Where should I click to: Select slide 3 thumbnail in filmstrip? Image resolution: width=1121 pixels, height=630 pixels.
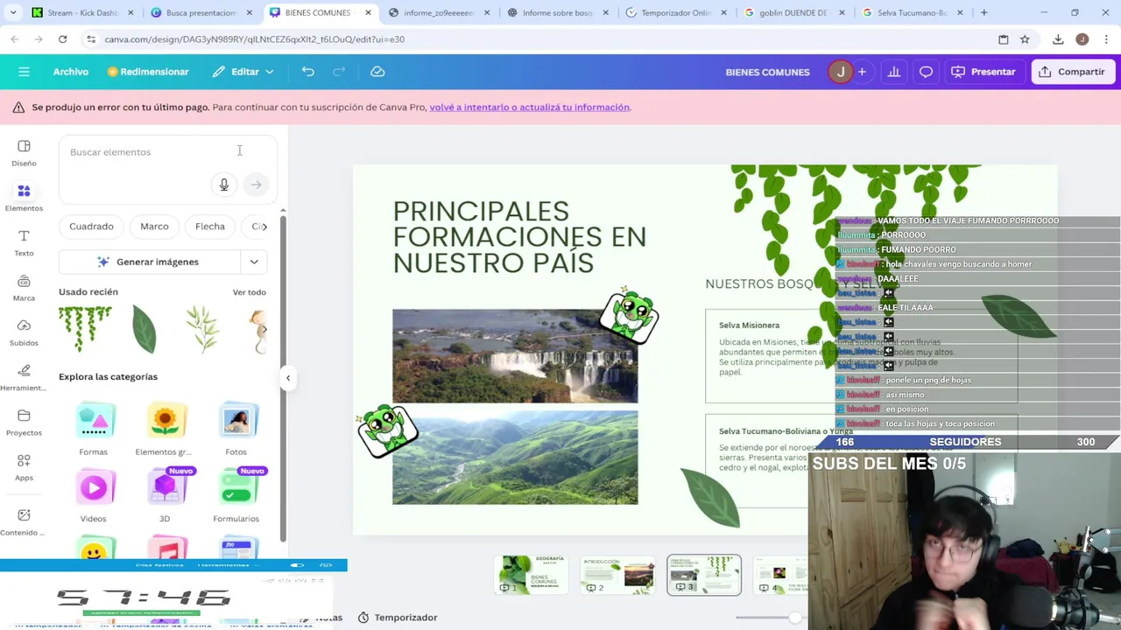pyautogui.click(x=704, y=575)
